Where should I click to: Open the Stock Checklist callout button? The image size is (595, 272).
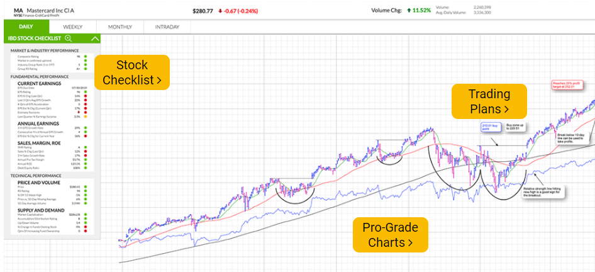click(132, 72)
